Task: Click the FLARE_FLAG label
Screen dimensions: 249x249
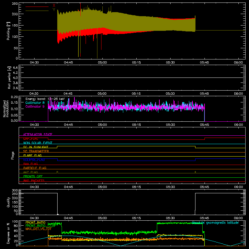Action: coord(32,155)
